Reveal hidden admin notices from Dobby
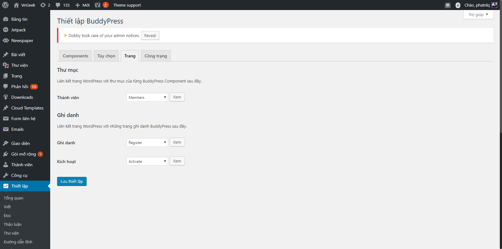 [150, 35]
